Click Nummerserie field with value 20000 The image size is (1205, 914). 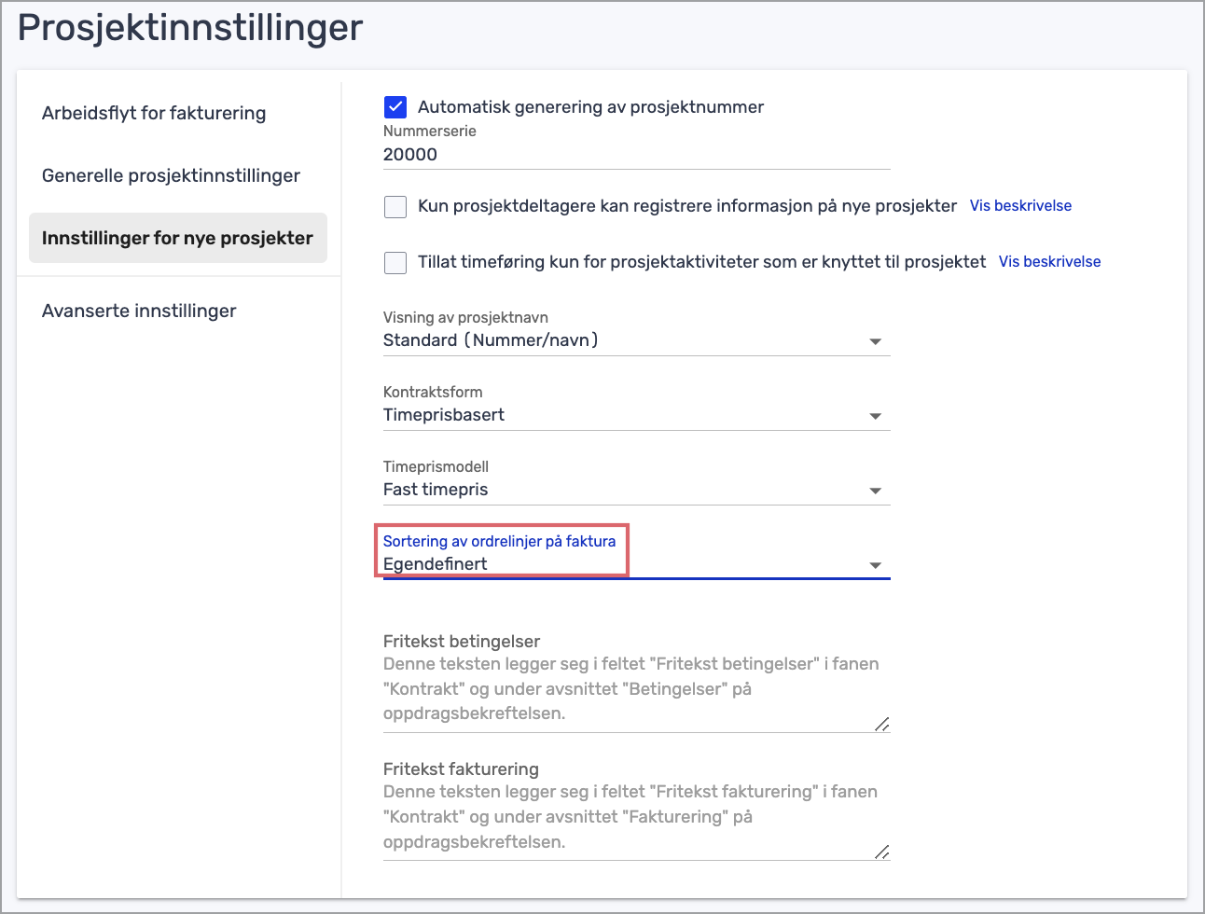(636, 155)
